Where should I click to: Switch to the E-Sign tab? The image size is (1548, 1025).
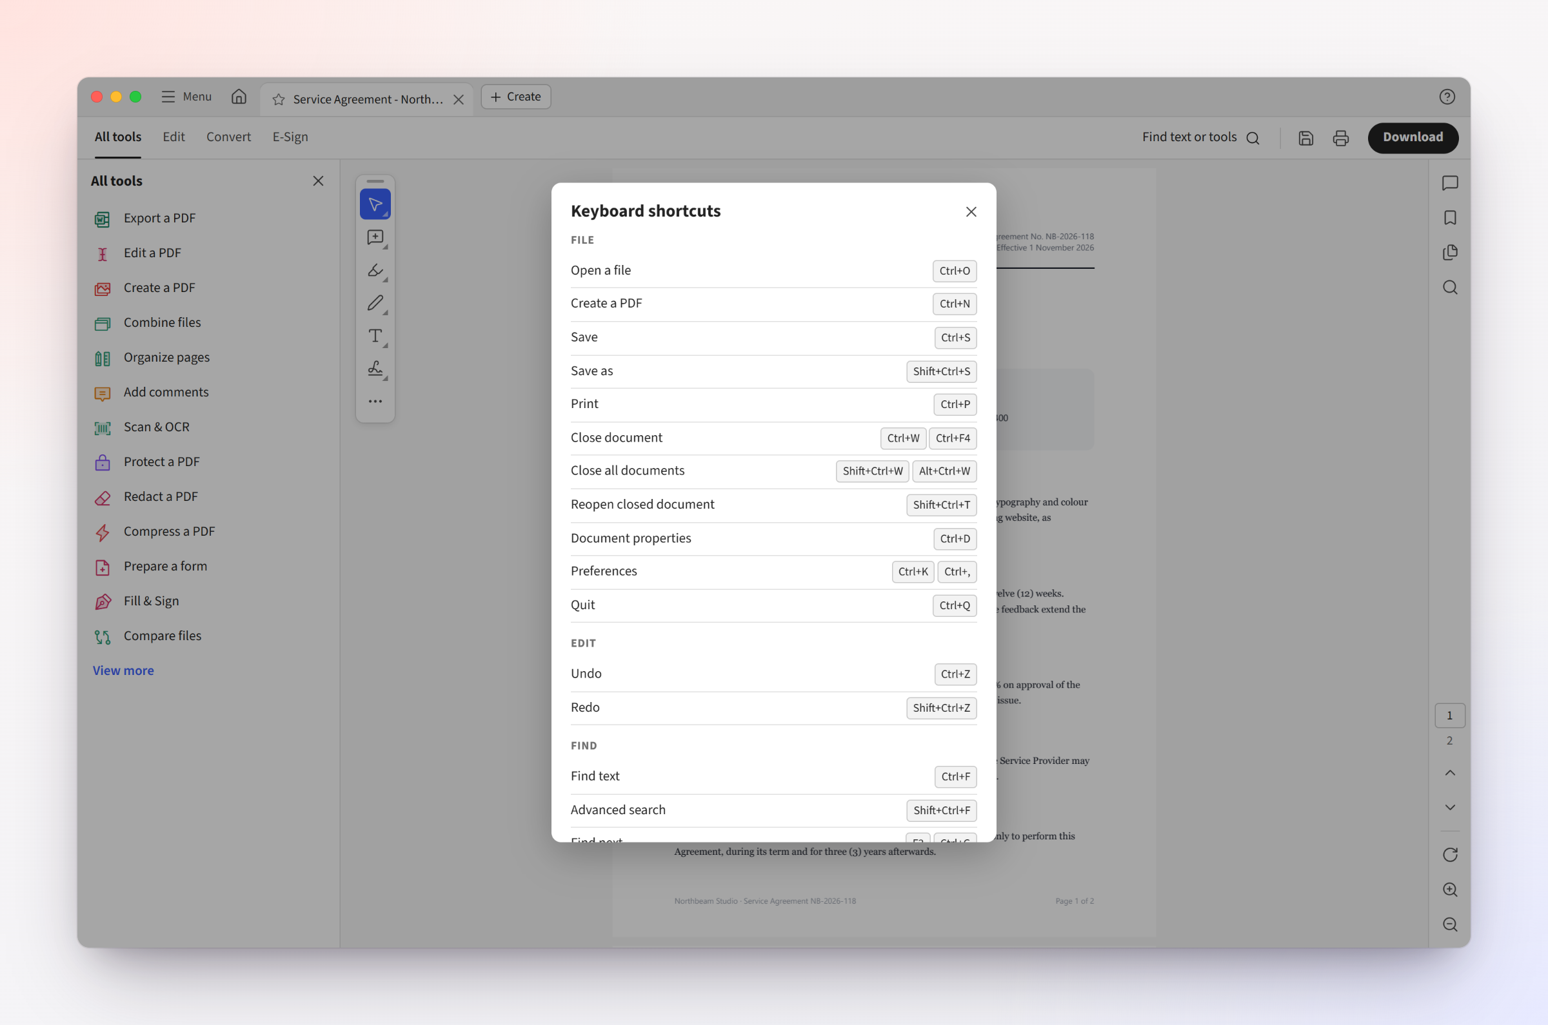(x=290, y=137)
